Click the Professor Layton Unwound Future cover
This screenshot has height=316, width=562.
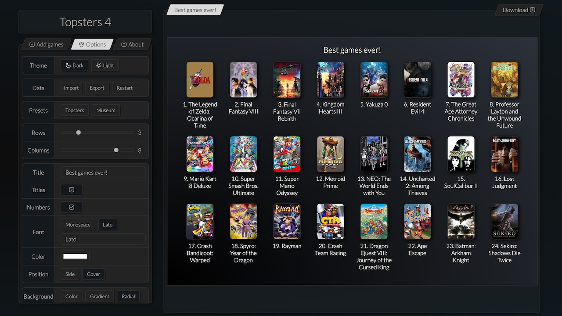(504, 79)
